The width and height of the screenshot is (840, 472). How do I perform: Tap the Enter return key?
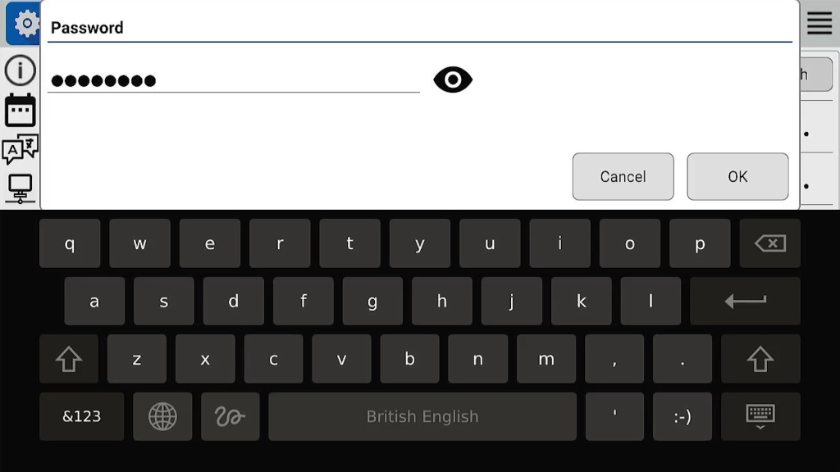(745, 301)
